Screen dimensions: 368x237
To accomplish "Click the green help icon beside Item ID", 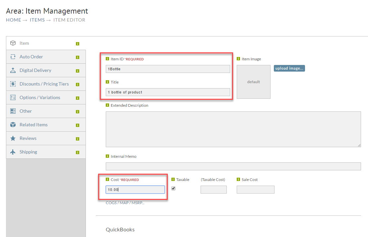I will (107, 59).
